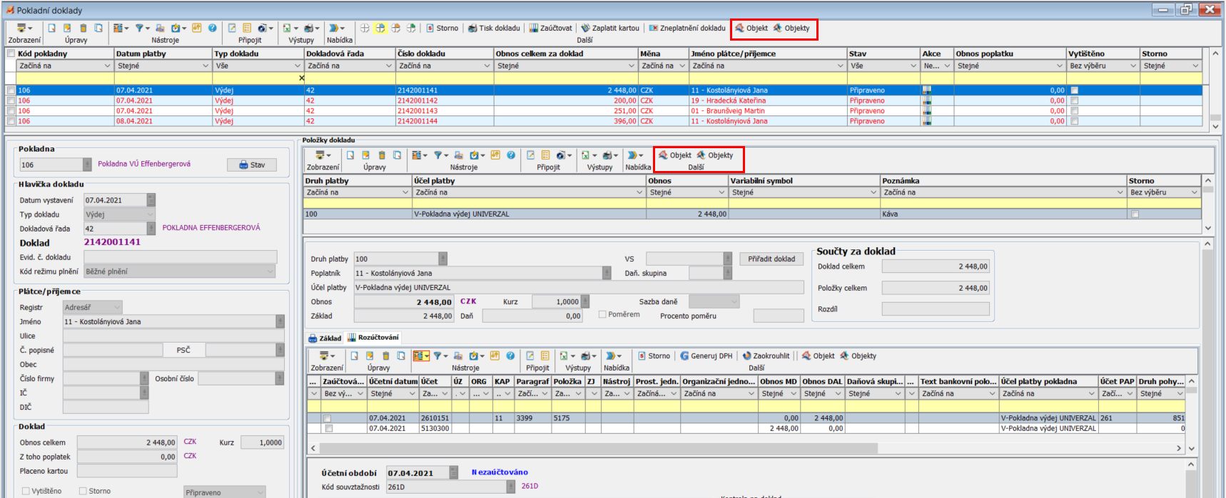This screenshot has width=1226, height=498.
Task: Expand the Stav column filter dropdown
Action: pos(913,66)
